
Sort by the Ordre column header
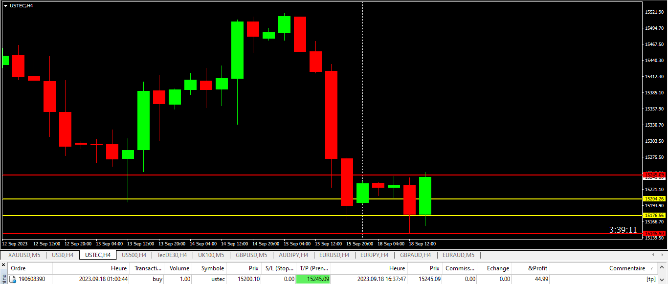click(30, 268)
